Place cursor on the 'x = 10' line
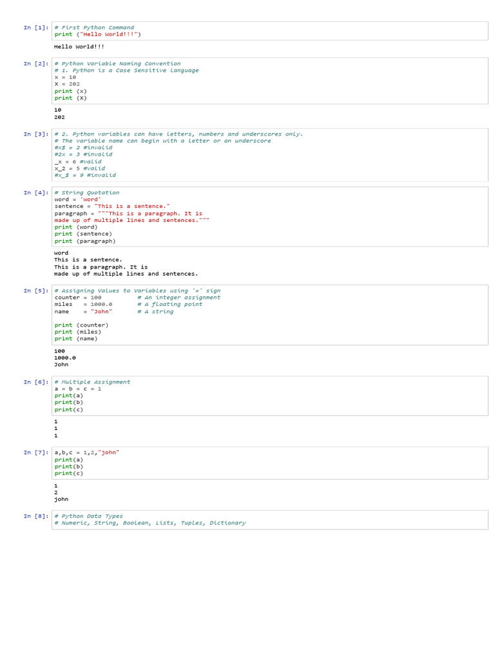Image resolution: width=495 pixels, height=661 pixels. click(x=65, y=77)
